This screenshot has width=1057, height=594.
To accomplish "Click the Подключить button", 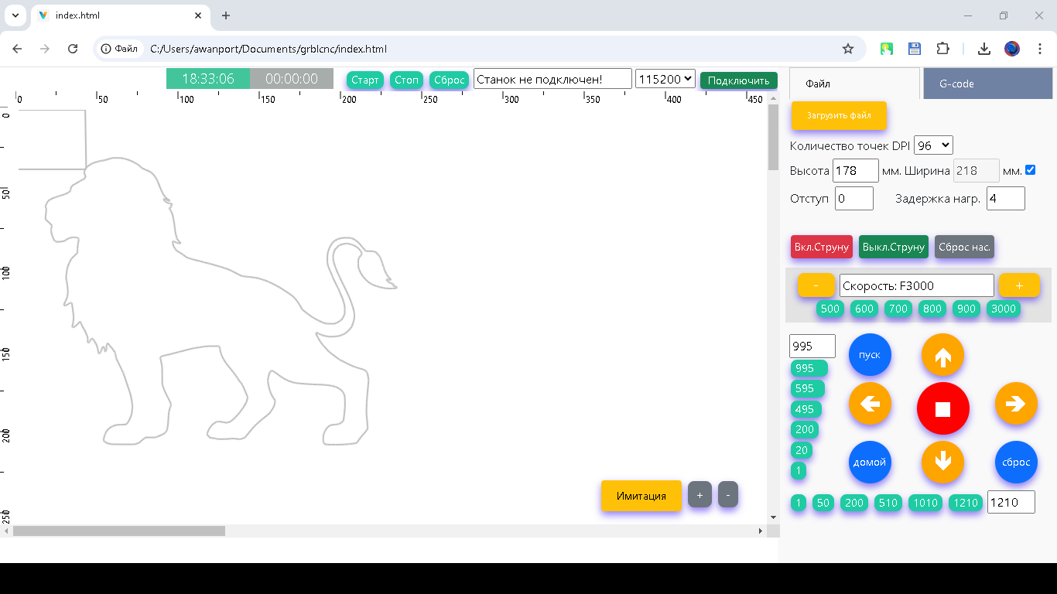I will click(739, 80).
